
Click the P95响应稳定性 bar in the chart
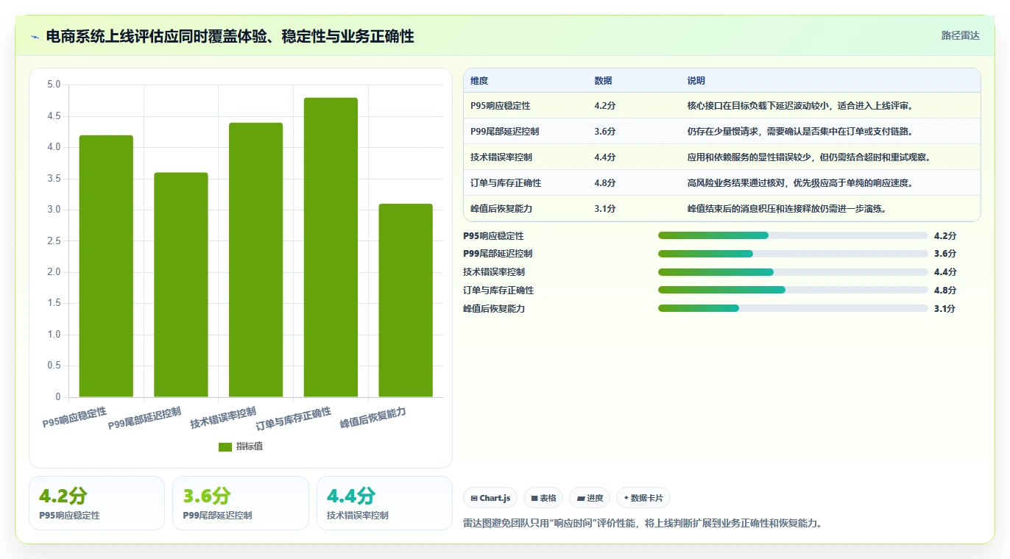(x=106, y=266)
